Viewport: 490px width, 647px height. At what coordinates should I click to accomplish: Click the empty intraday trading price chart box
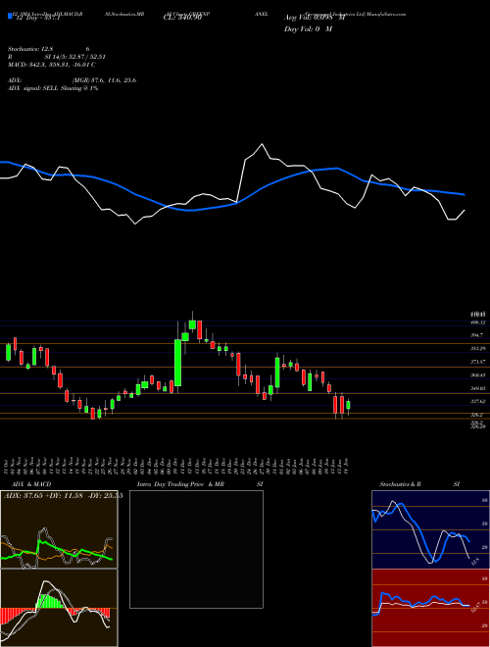196,549
